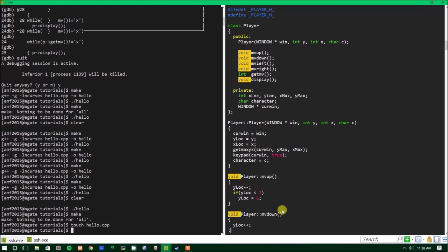Screen dimensions: 448x252
Task: Open Windows Action Center notifications
Action: 439,248
